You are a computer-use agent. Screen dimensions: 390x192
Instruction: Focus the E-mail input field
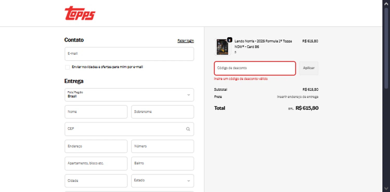(129, 54)
